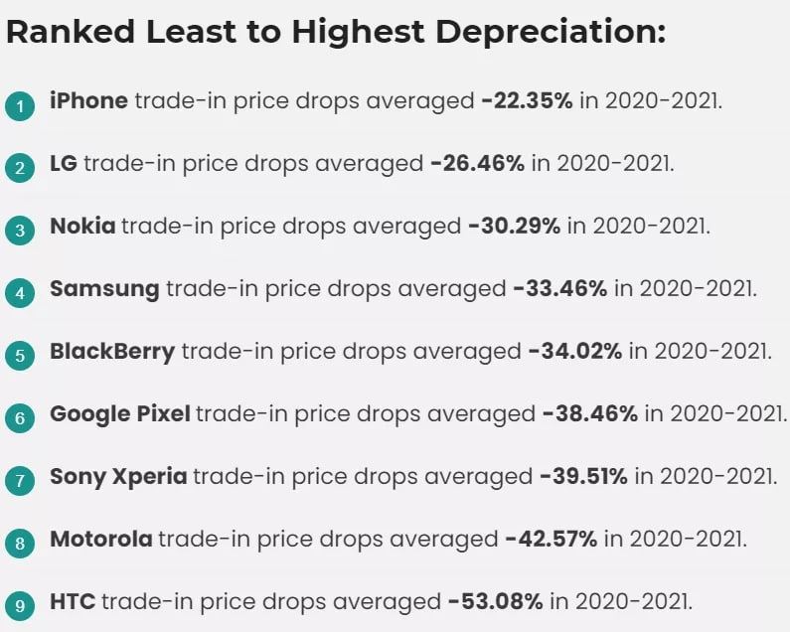Click the number 8 circle badge
This screenshot has width=790, height=632.
[19, 544]
